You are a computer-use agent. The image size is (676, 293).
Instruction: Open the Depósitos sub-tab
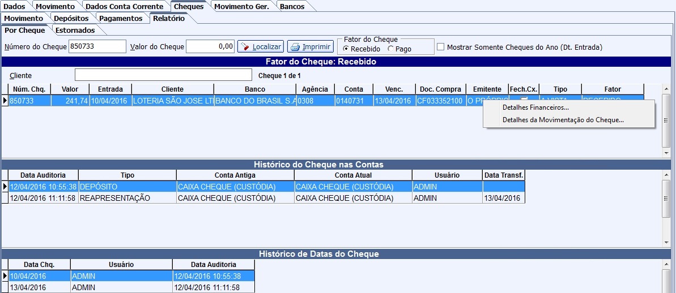tap(71, 19)
